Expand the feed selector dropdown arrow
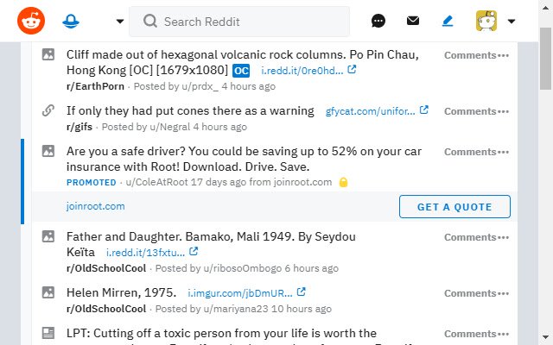This screenshot has height=345, width=553. tap(120, 21)
